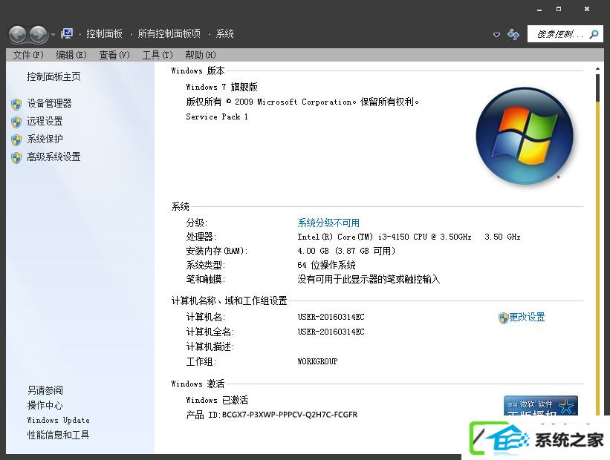
Task: Click the 系统 breadcrumb segment
Action: pos(225,34)
